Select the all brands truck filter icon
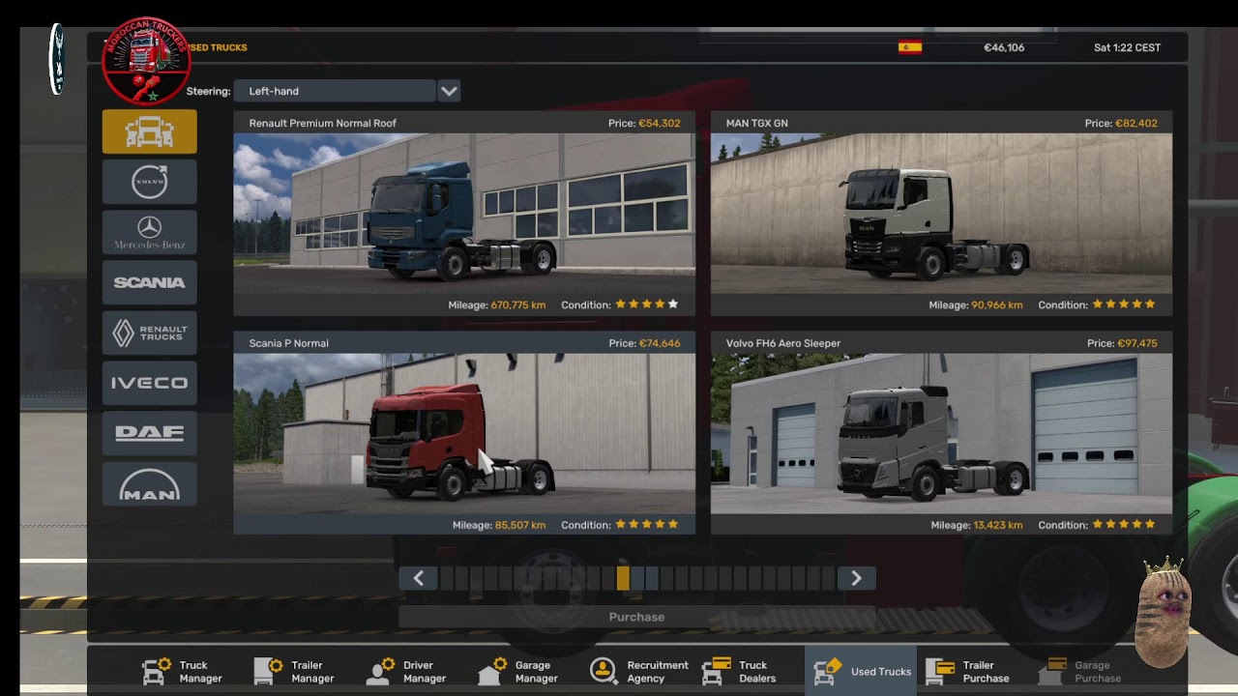The width and height of the screenshot is (1238, 696). click(x=149, y=131)
